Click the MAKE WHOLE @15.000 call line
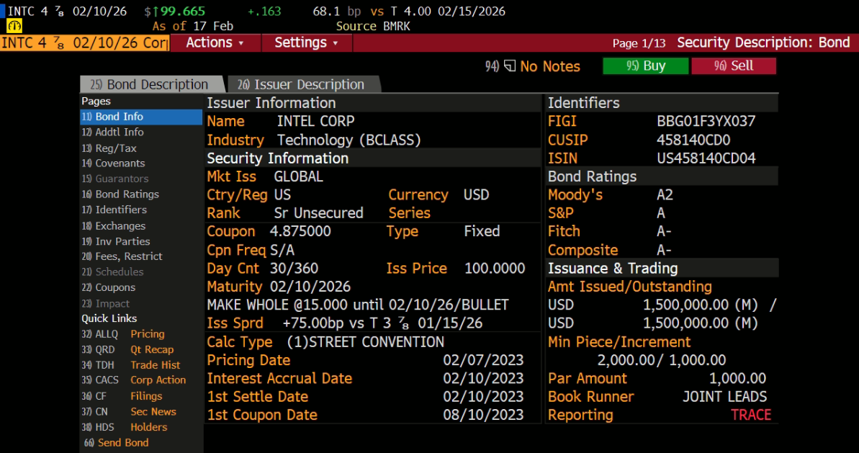The image size is (859, 453). (358, 305)
